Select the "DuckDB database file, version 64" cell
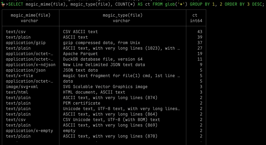 (103, 59)
